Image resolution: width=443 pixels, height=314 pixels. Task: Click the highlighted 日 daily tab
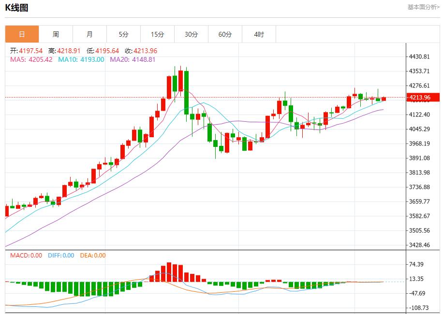pos(21,34)
